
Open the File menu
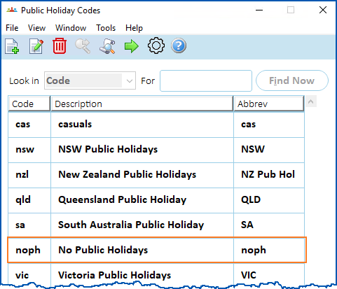[12, 28]
